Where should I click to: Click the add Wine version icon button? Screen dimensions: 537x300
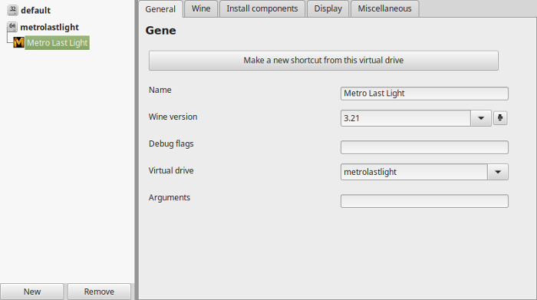500,118
